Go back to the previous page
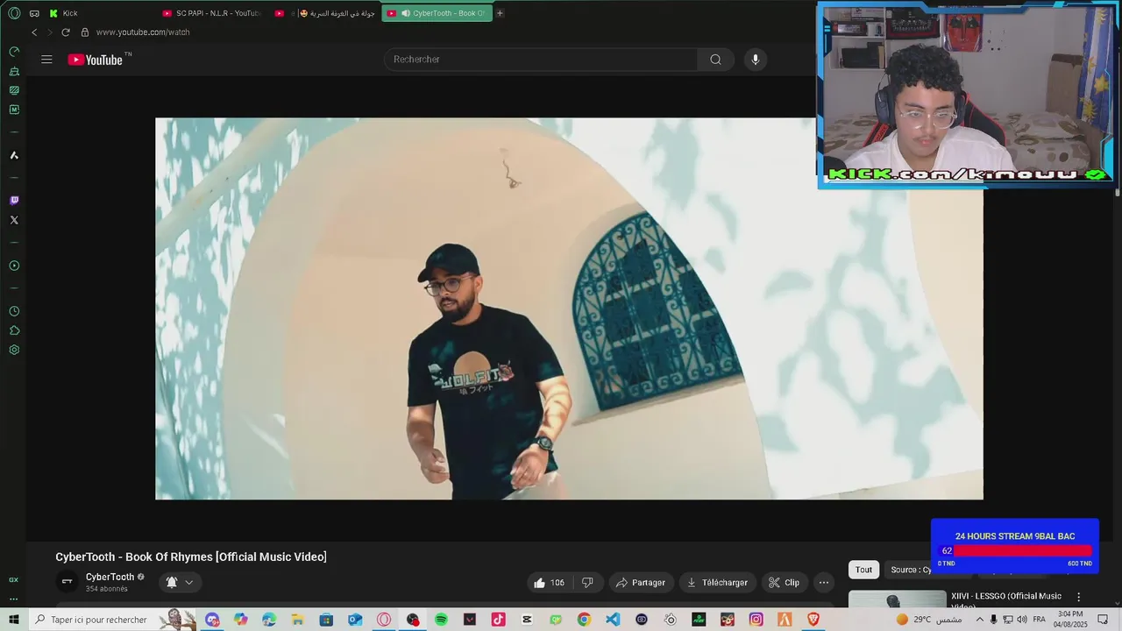The width and height of the screenshot is (1122, 631). point(34,32)
